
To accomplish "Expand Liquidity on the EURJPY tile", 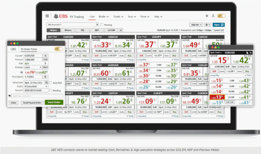I will tap(142, 116).
